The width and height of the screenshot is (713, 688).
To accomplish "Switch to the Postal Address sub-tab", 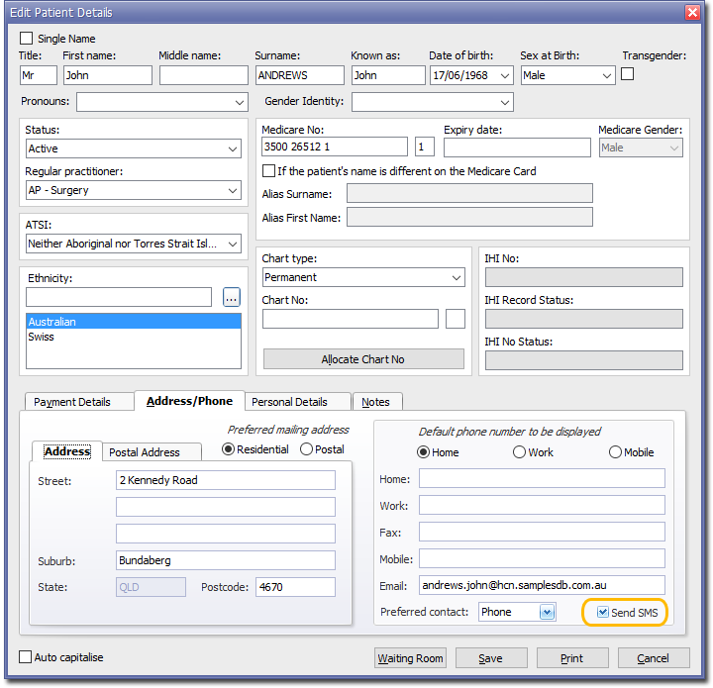I will pos(145,452).
